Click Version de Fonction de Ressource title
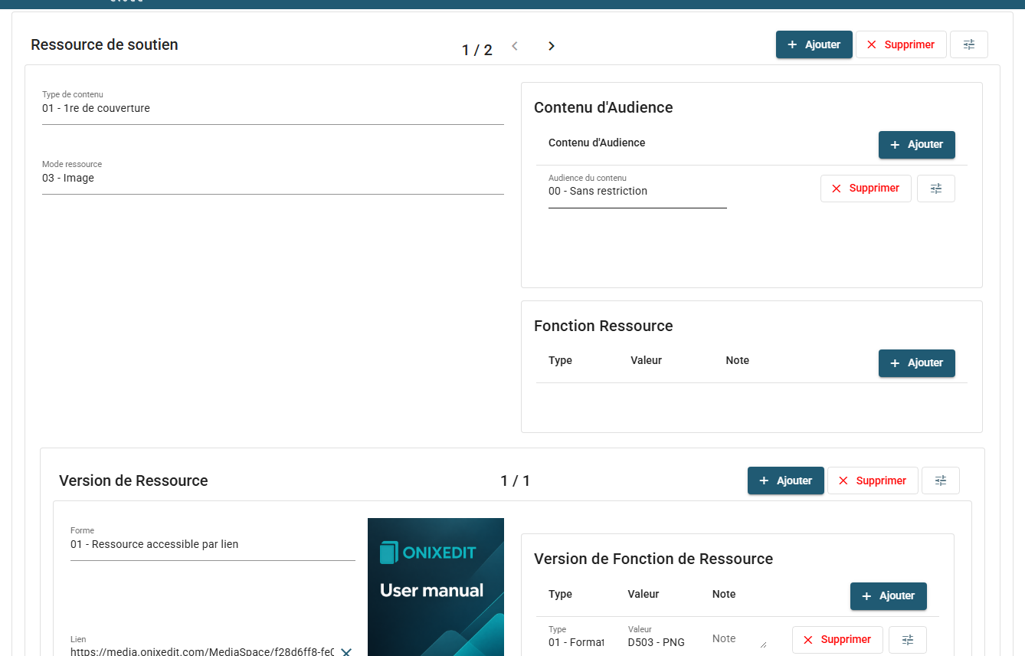The height and width of the screenshot is (656, 1025). pyautogui.click(x=653, y=559)
